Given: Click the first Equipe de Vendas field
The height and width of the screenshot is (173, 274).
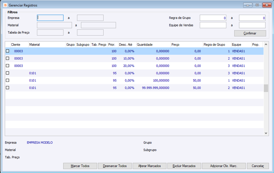Looking at the screenshot, I should 213,25.
